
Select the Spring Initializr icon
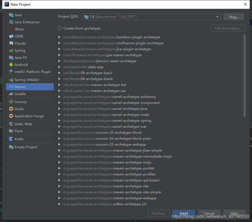click(11, 80)
